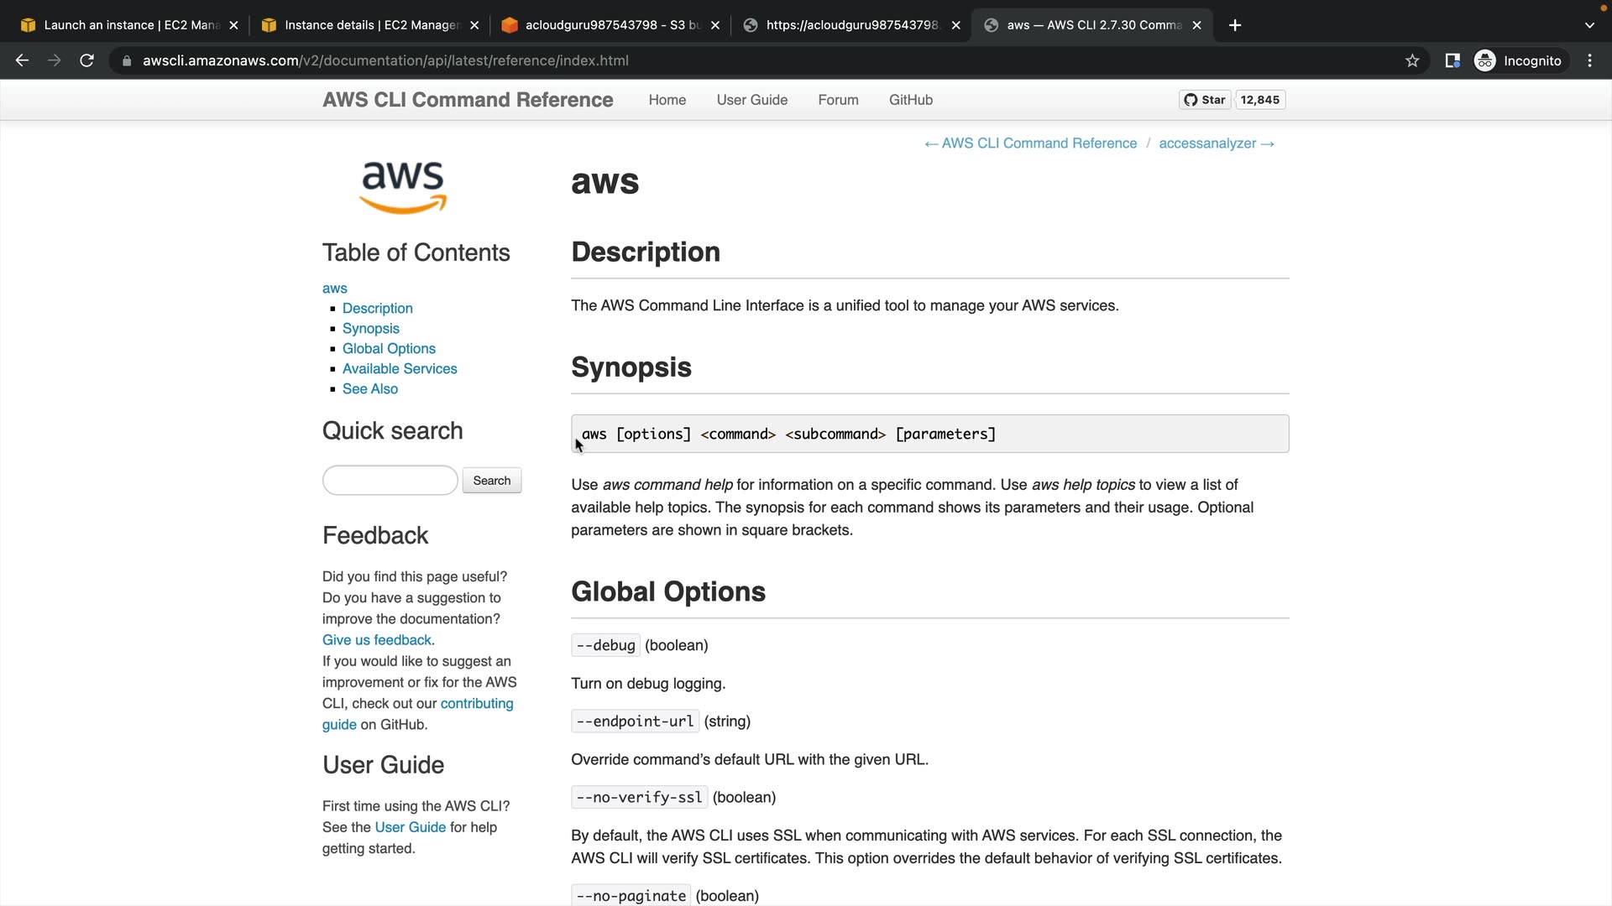This screenshot has height=906, width=1612.
Task: Open User Guide in top navigation
Action: (x=751, y=100)
